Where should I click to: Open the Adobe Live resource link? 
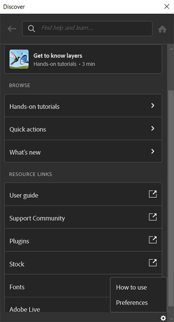point(25,309)
